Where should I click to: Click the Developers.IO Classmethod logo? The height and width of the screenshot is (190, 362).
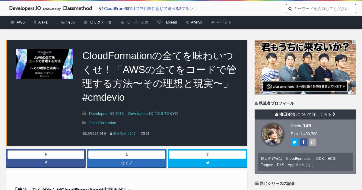pos(50,8)
